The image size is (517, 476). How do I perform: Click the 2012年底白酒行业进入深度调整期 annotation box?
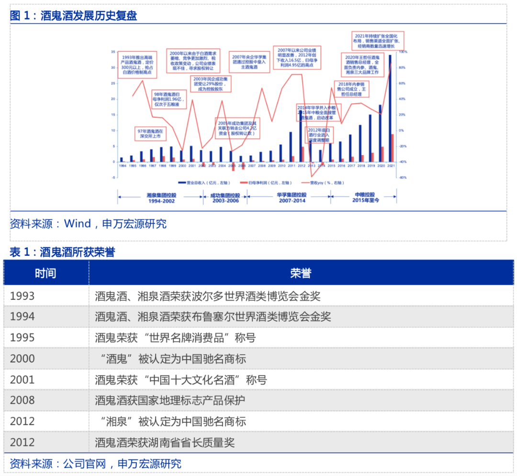[319, 135]
